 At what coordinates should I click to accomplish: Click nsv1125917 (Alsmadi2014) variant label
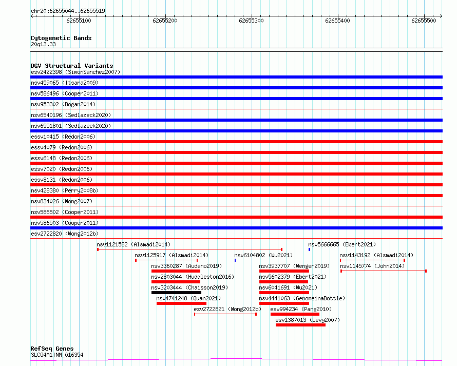click(172, 255)
